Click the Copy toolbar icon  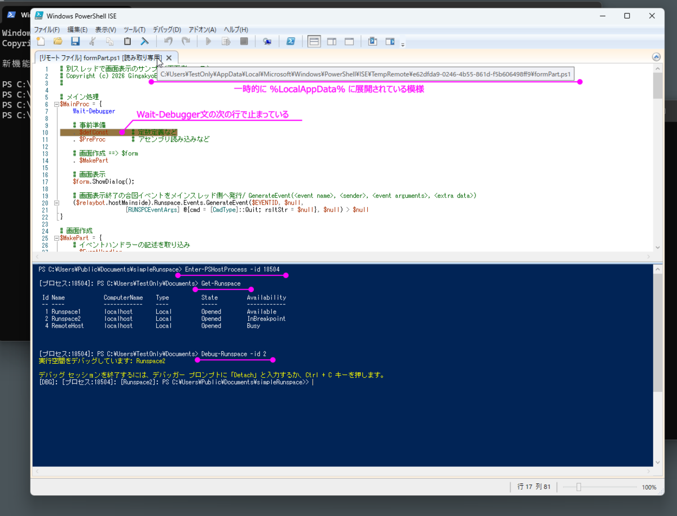(x=109, y=41)
